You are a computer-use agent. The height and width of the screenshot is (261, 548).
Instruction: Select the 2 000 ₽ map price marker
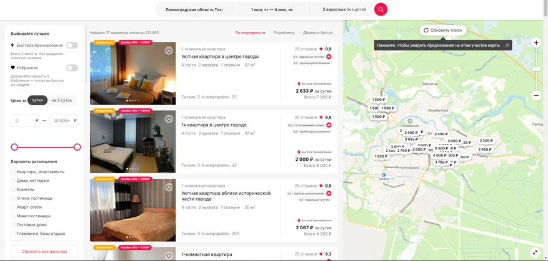pos(418,149)
